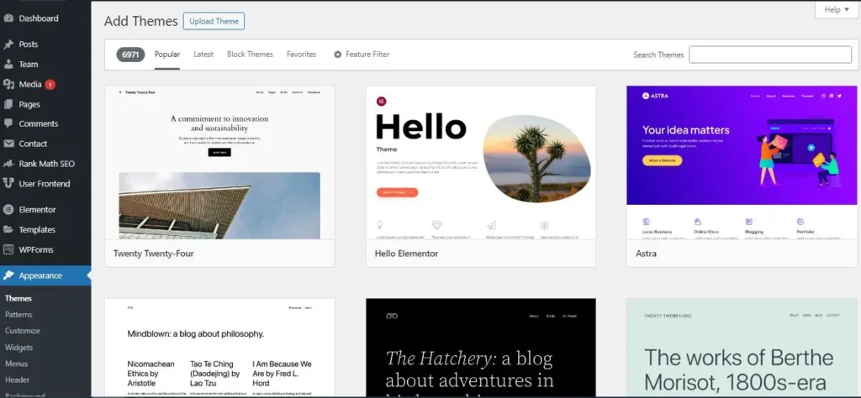Open the Patterns submenu link
The image size is (861, 398).
(18, 315)
